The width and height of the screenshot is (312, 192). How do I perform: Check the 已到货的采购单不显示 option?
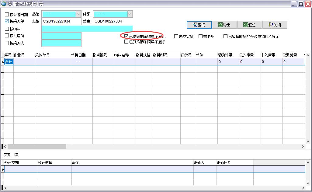(x=126, y=42)
